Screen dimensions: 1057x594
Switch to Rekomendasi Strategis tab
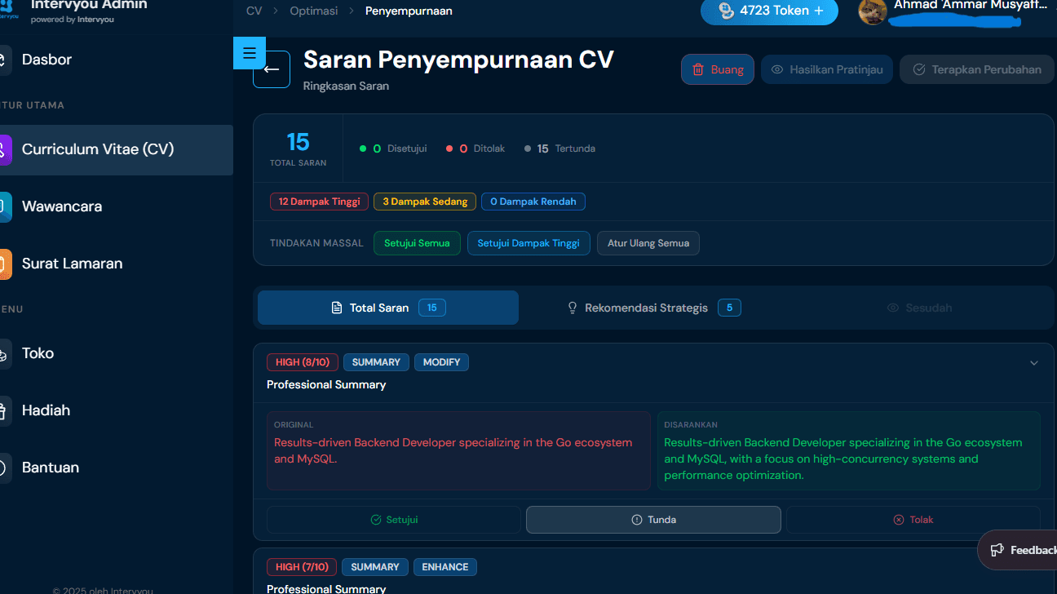click(x=654, y=308)
